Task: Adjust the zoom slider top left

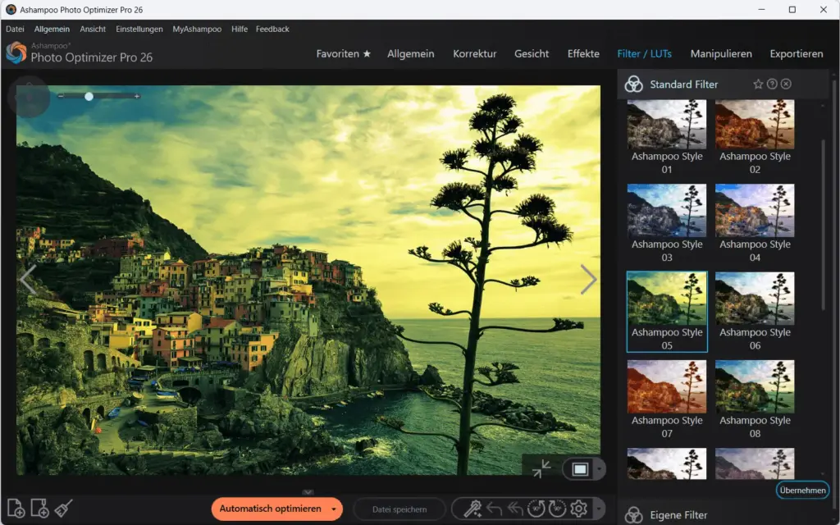Action: (89, 97)
